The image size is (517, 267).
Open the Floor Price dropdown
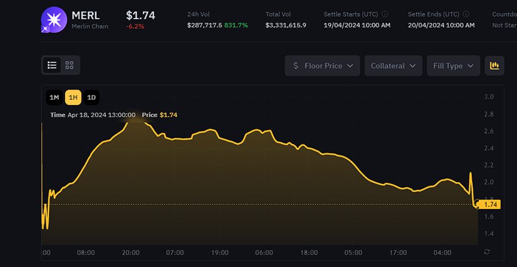[x=322, y=66]
